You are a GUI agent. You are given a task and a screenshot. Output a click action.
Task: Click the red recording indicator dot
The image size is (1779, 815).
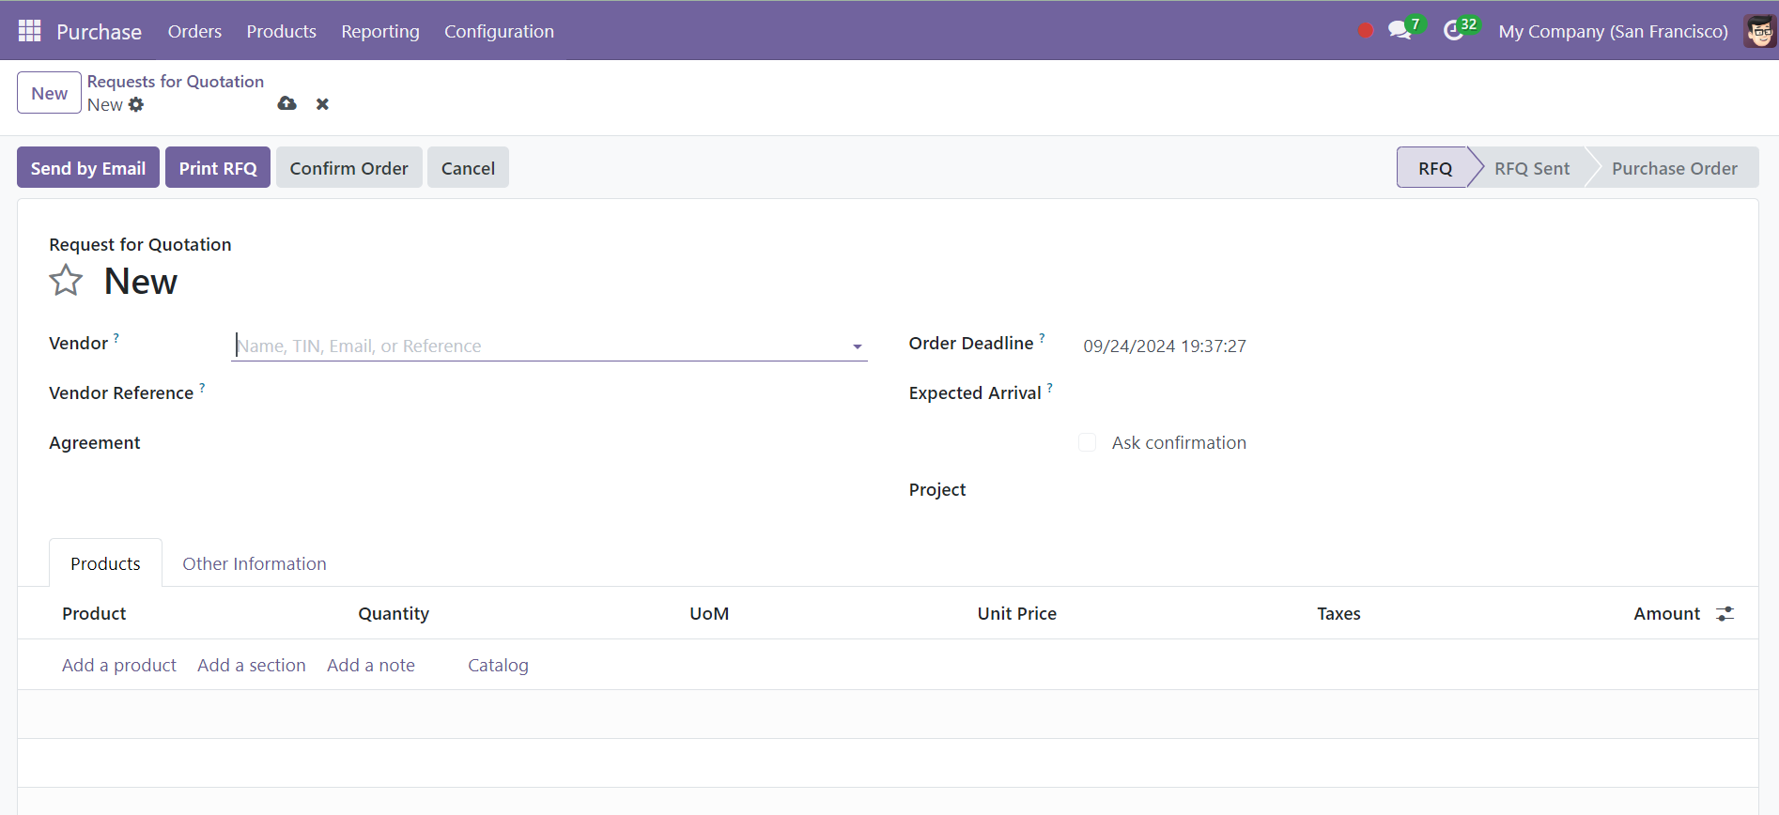(1366, 31)
